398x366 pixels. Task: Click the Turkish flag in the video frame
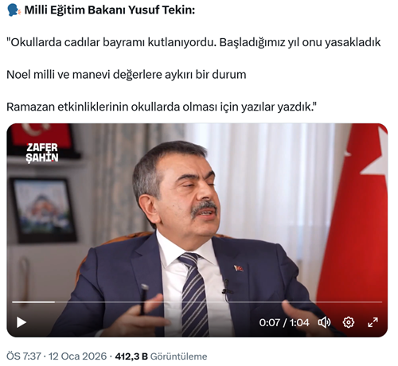pos(356,212)
